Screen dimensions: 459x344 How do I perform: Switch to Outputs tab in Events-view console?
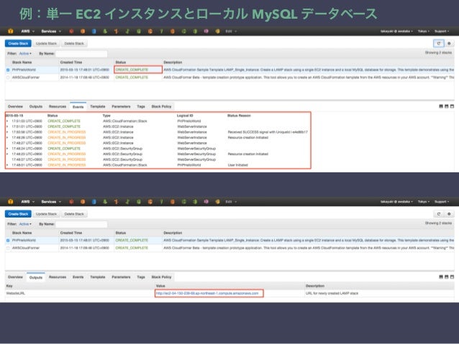[x=36, y=106]
